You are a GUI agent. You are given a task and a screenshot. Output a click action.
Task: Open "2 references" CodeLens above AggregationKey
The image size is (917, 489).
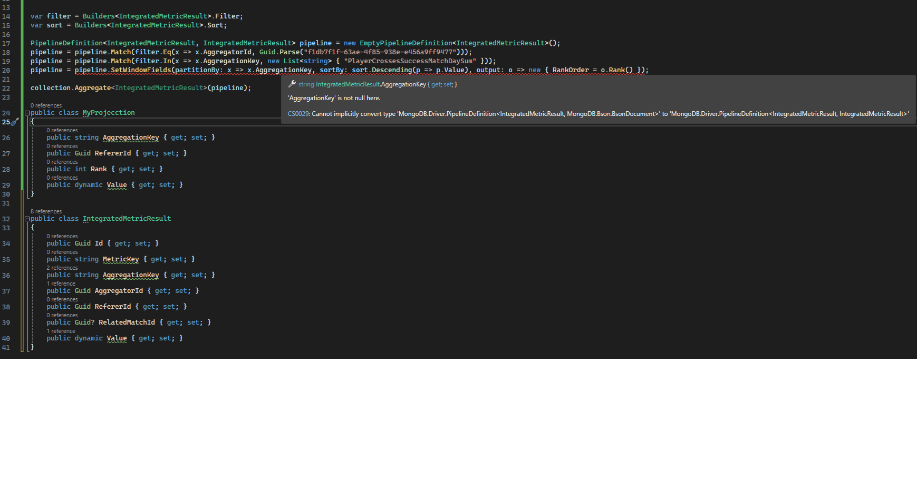click(x=62, y=268)
